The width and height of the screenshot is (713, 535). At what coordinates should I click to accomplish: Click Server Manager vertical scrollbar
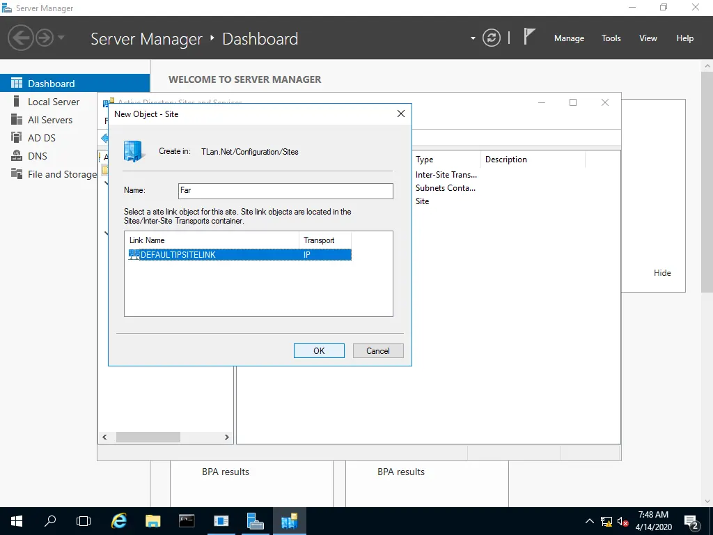707,182
